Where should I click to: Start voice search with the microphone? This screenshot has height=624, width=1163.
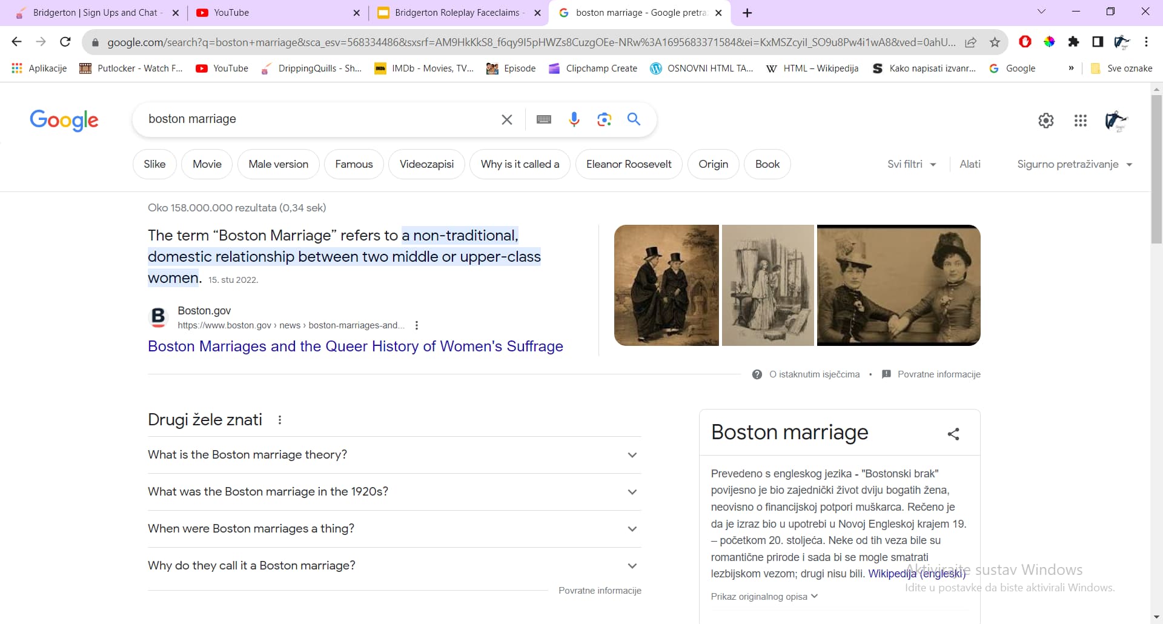pos(574,119)
